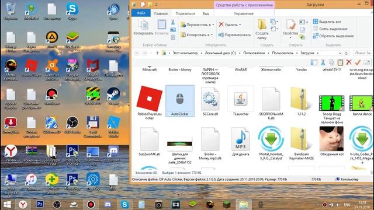The width and height of the screenshot is (374, 210).
Task: Click the Вставить ribbon button
Action: tap(161, 27)
